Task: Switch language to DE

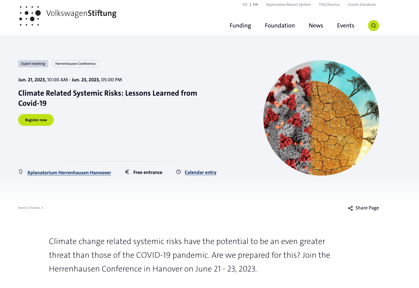Action: (245, 5)
